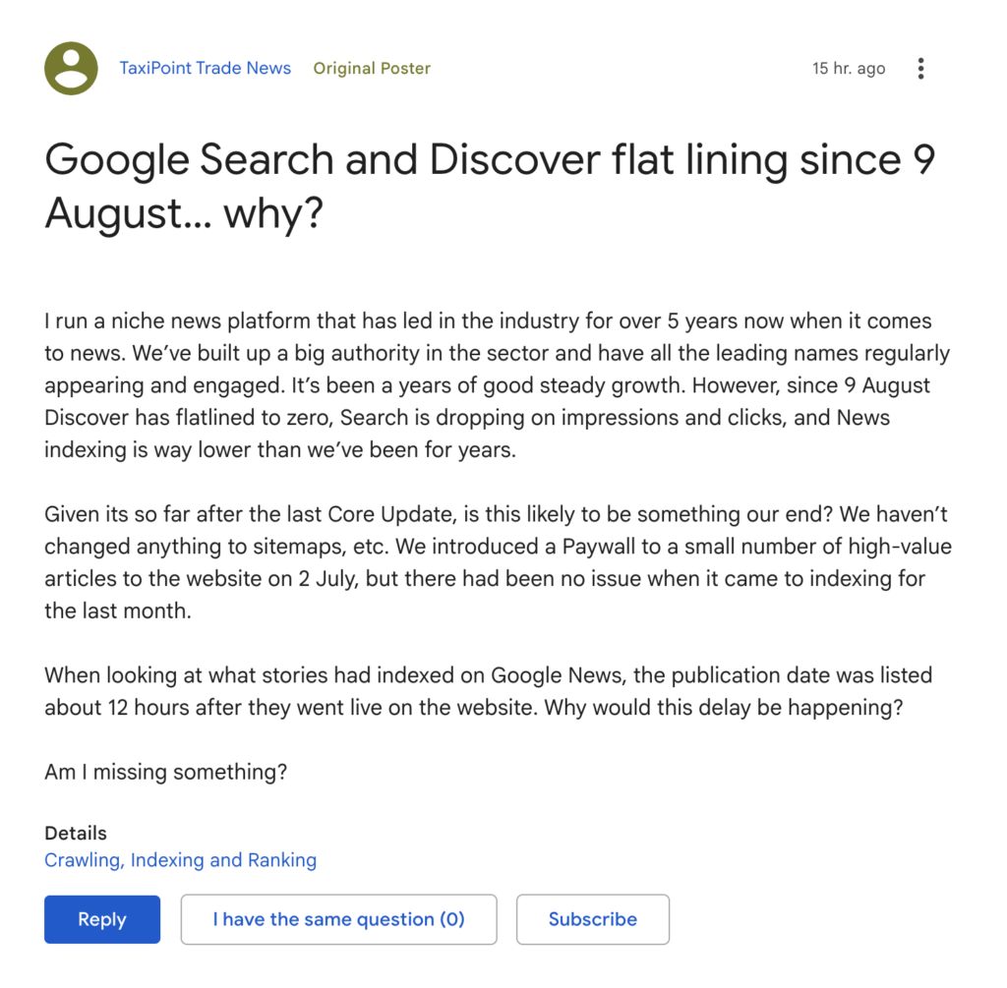
Task: Subscribe to this discussion thread
Action: coord(592,919)
